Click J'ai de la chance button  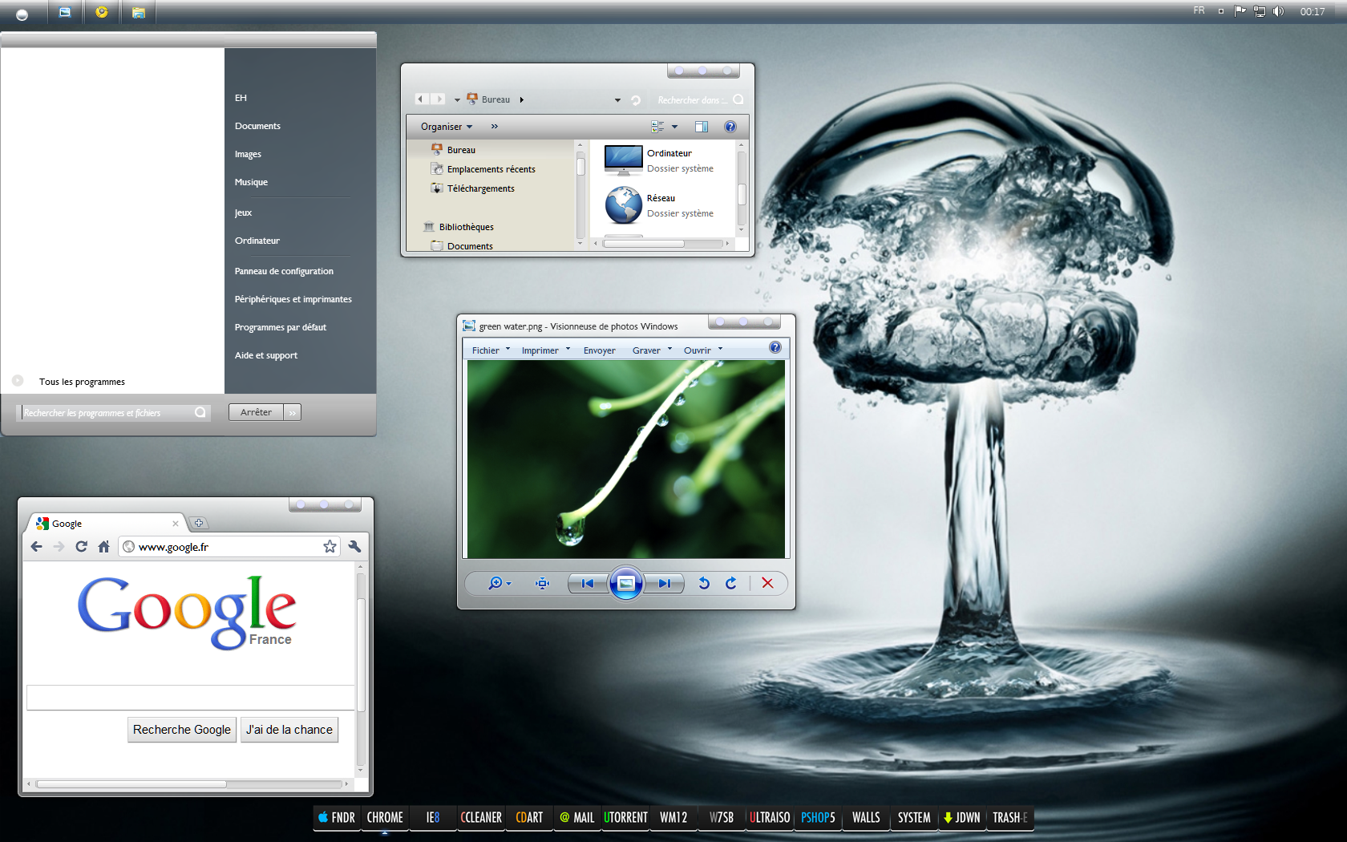coord(289,730)
